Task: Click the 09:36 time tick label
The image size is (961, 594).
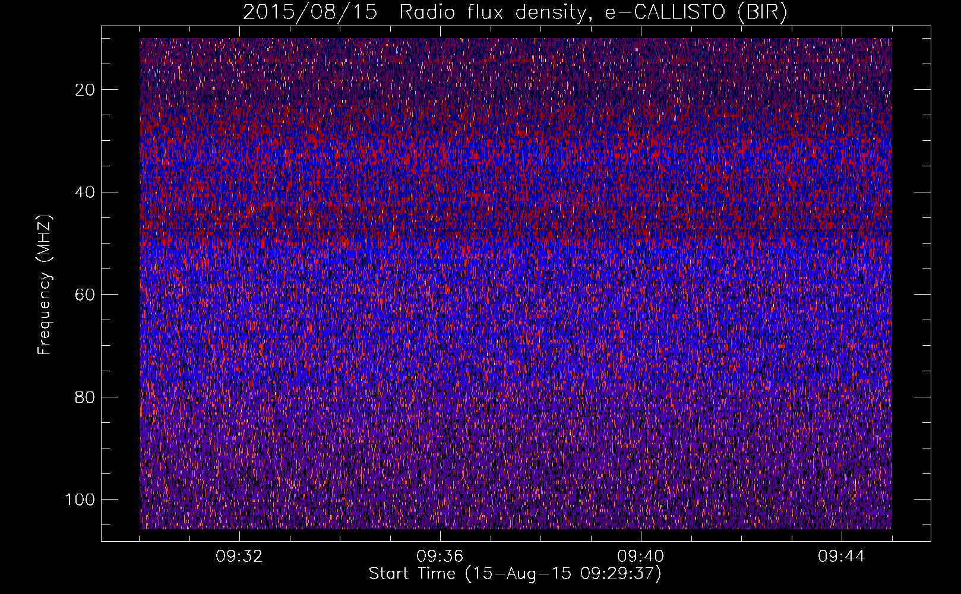Action: (x=440, y=557)
